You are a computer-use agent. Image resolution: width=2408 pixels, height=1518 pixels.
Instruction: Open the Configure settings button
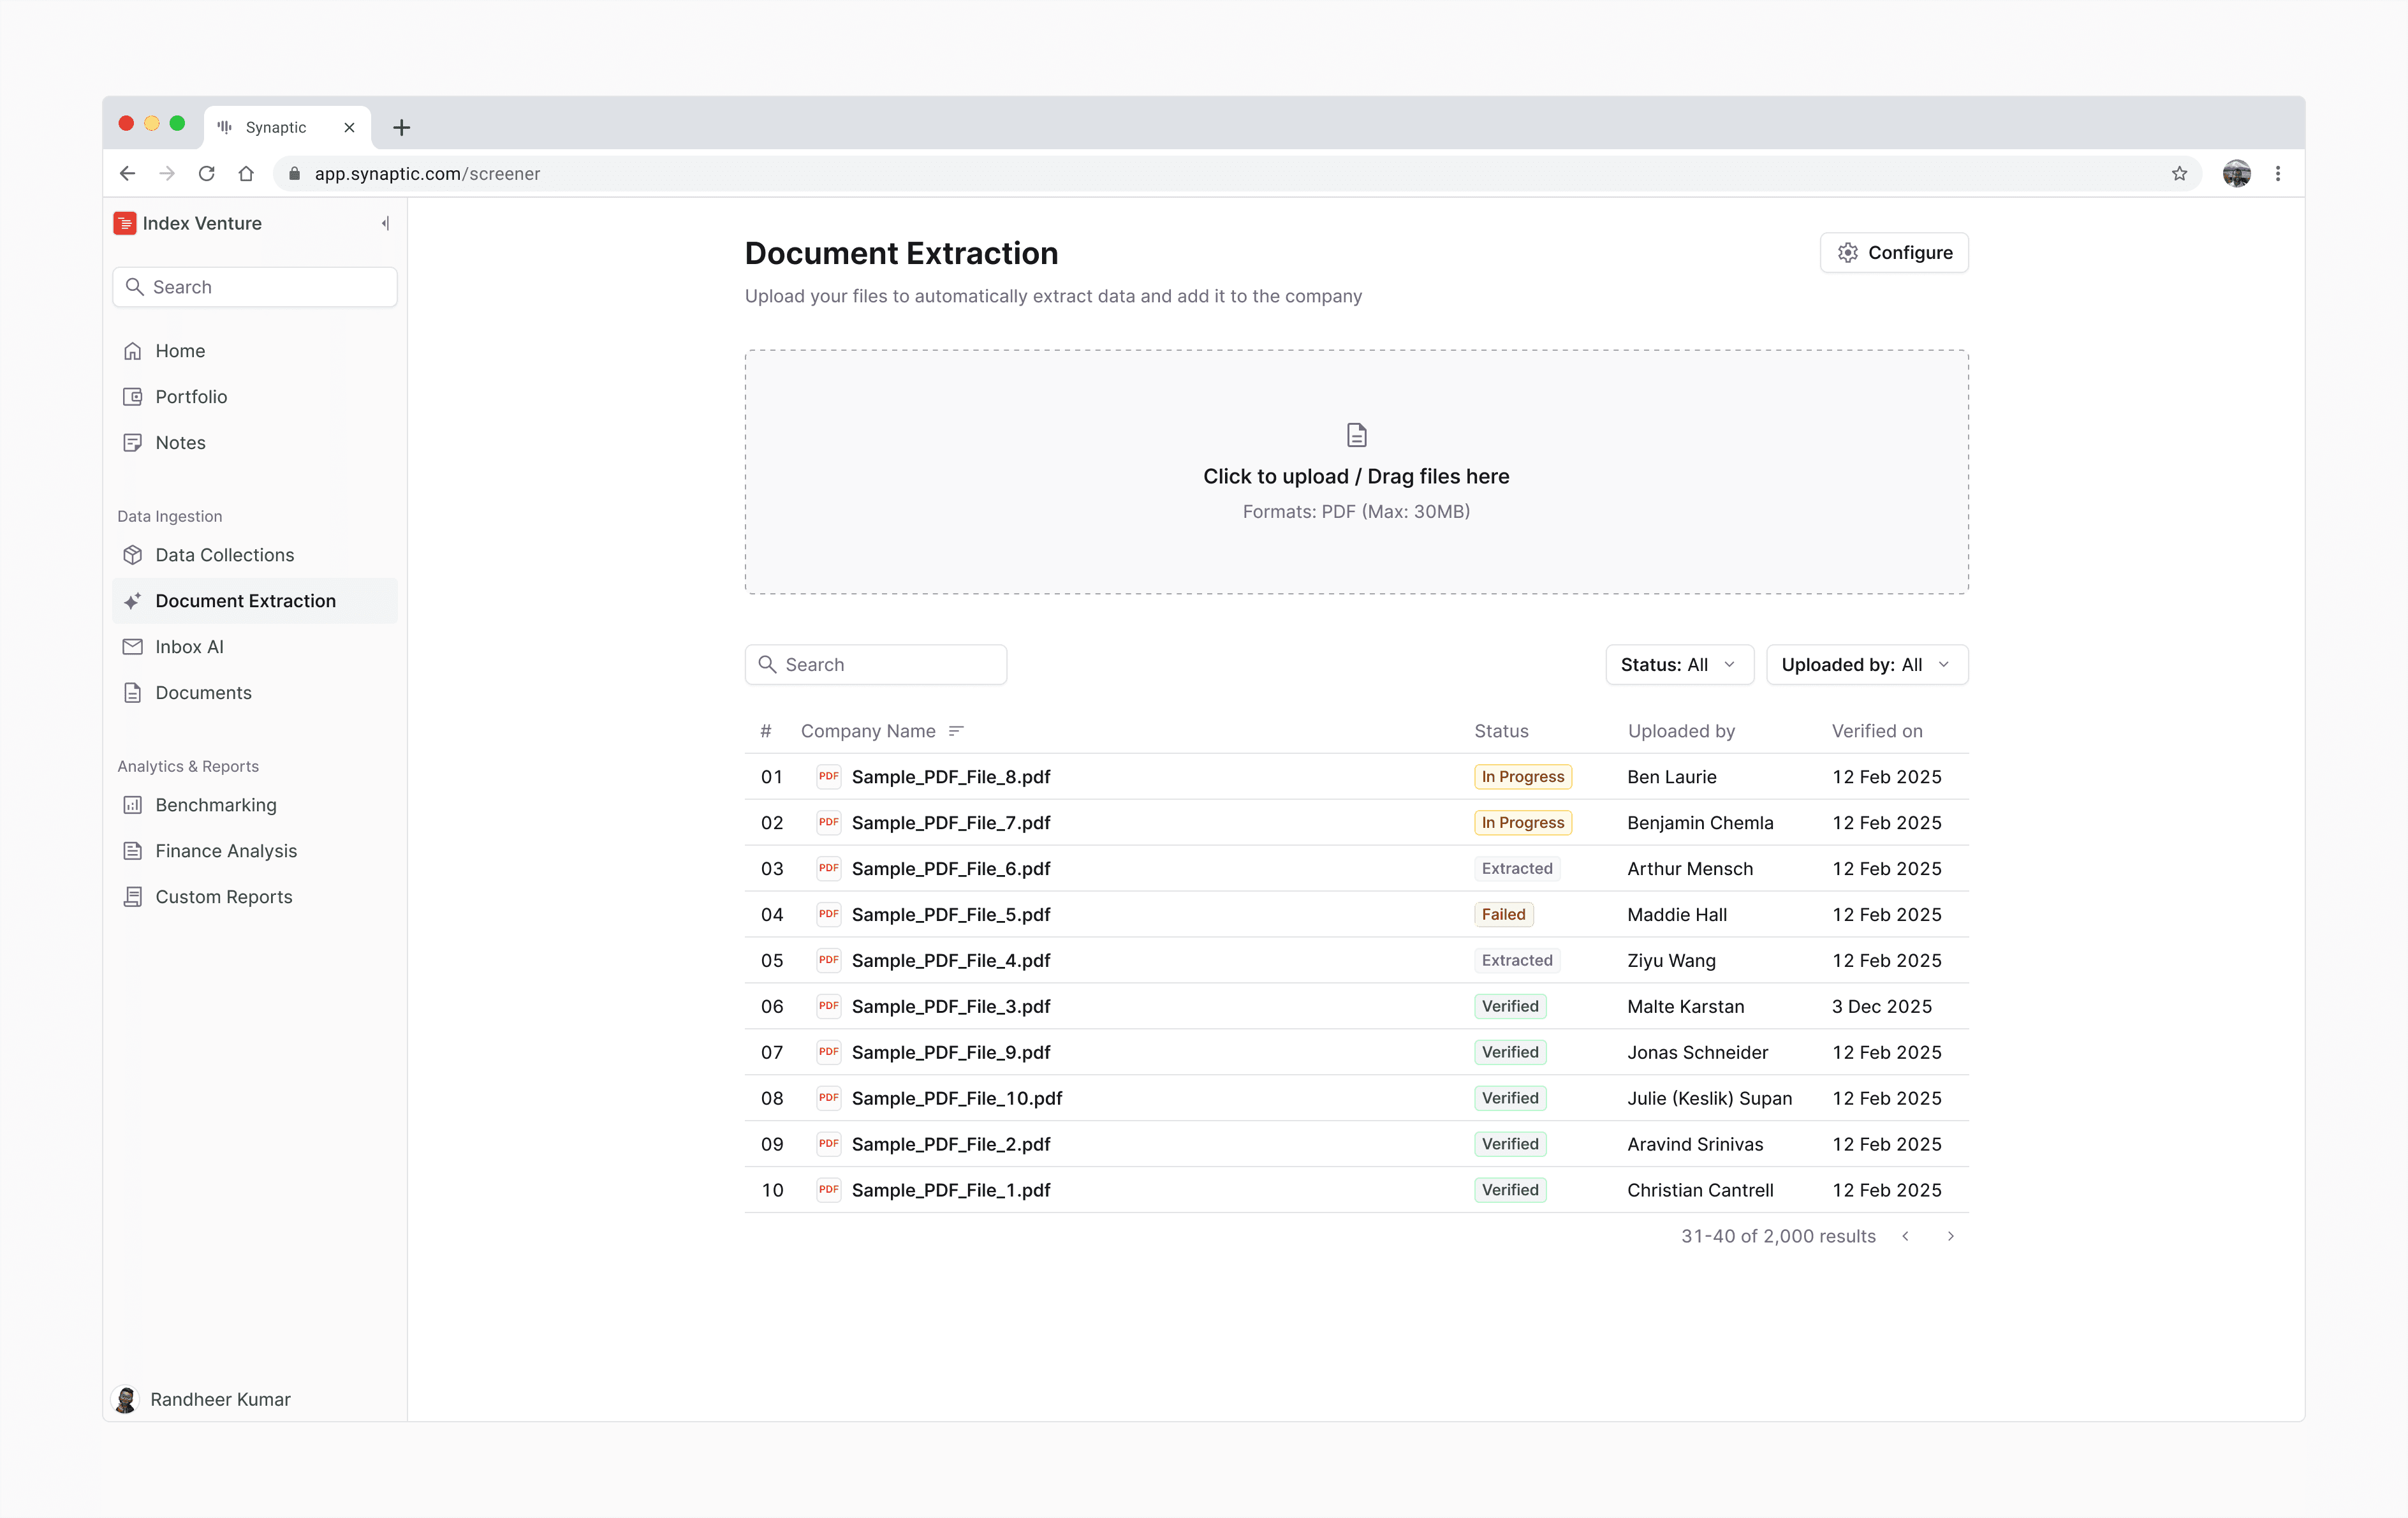tap(1894, 253)
